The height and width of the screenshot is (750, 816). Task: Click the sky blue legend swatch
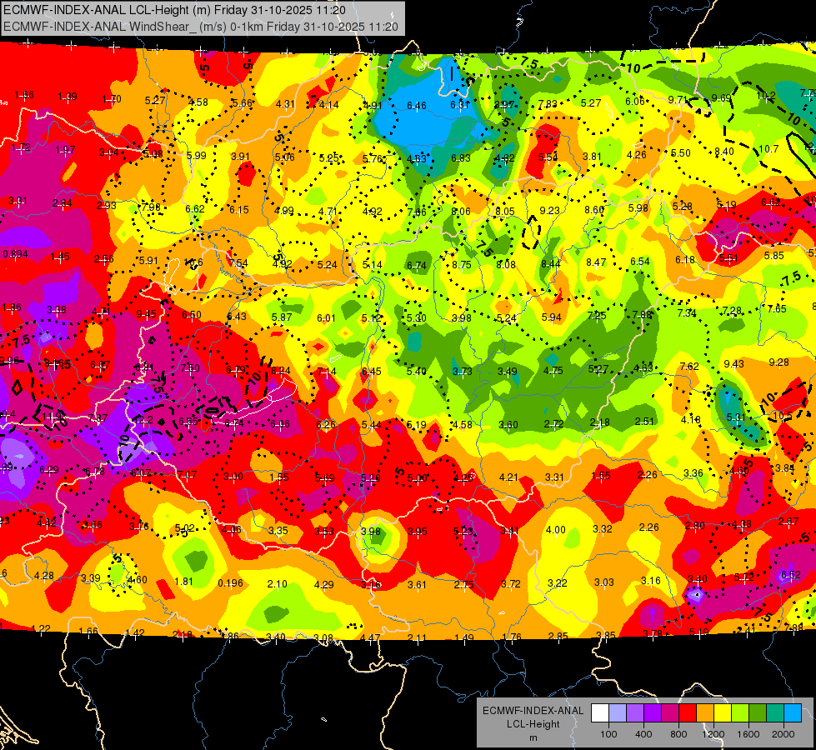click(793, 713)
